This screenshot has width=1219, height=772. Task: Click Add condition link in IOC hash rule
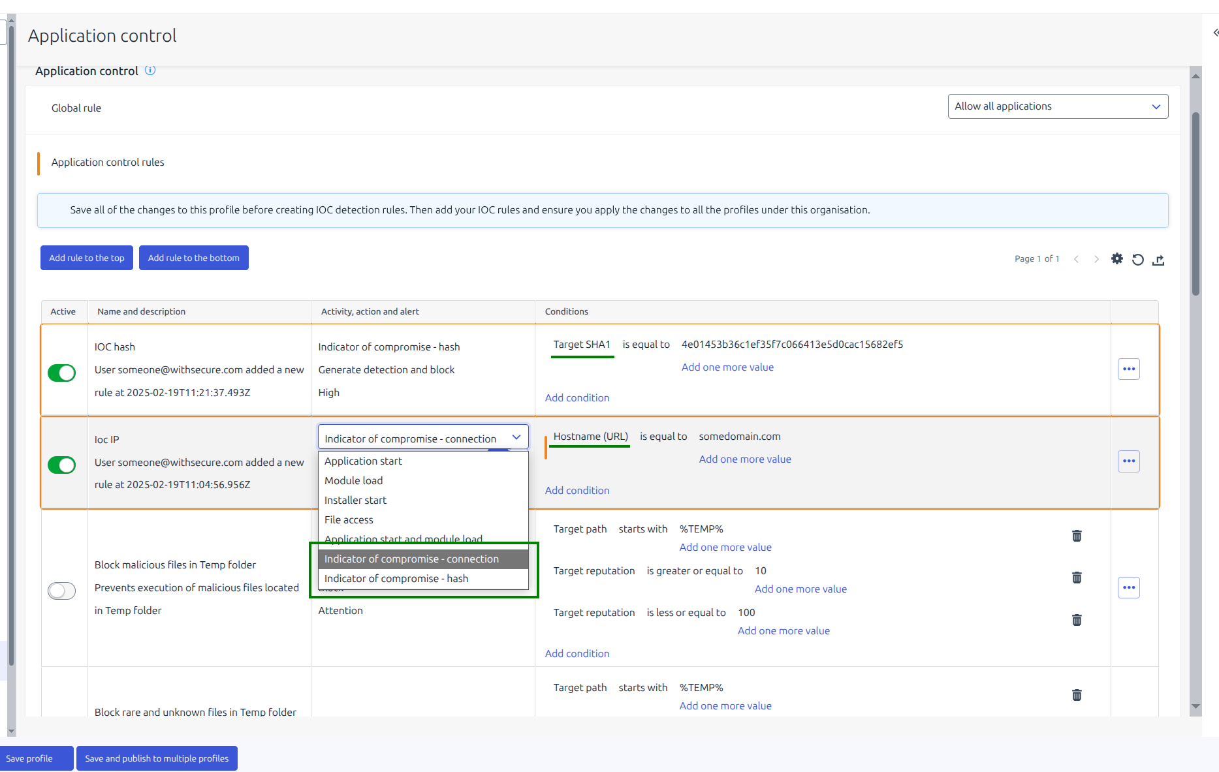pyautogui.click(x=577, y=398)
